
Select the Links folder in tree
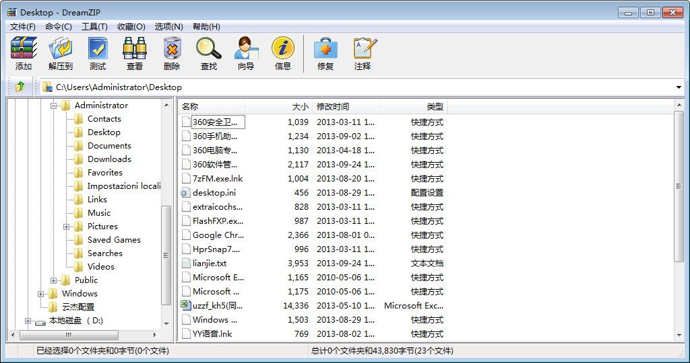[x=97, y=199]
